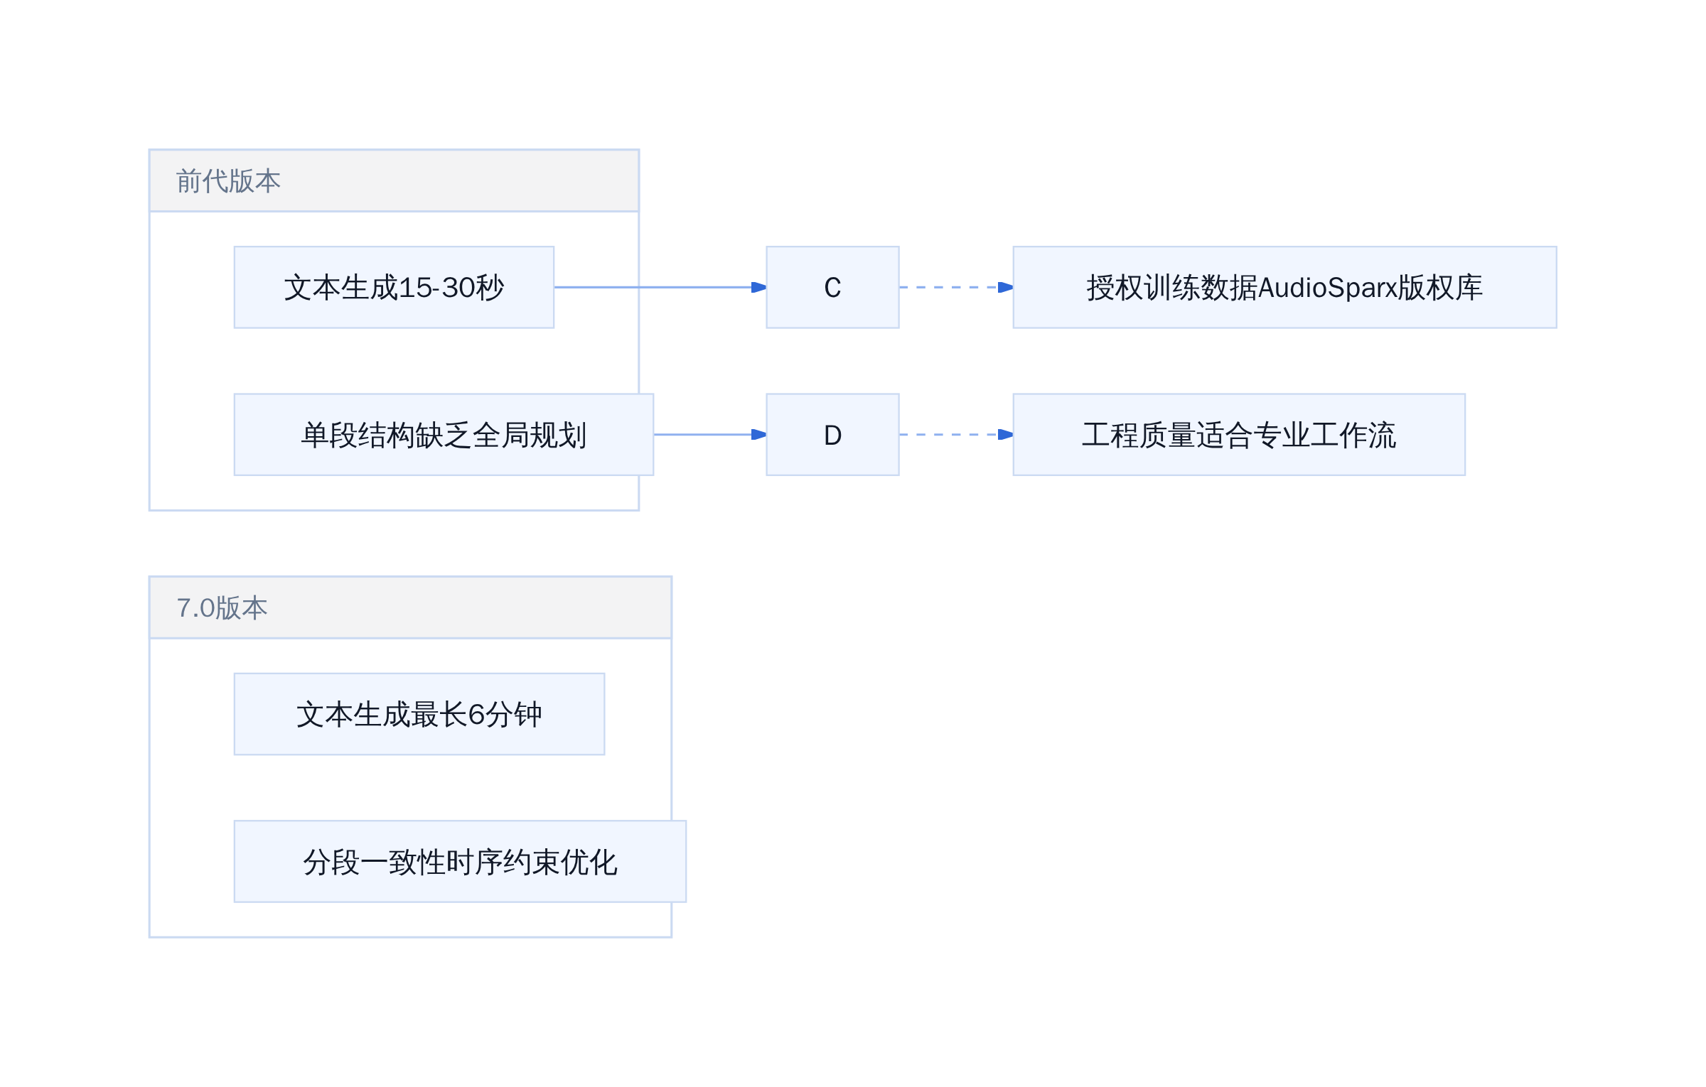Viewport: 1706px width, 1087px height.
Task: Click the solid arrowhead pointing to D
Action: click(759, 434)
